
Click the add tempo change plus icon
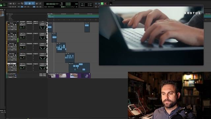(47, 16)
